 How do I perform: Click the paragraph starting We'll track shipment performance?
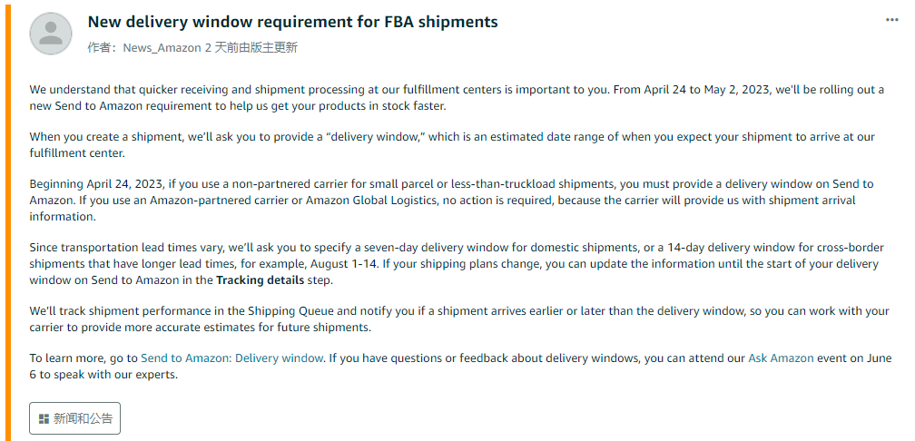click(x=459, y=318)
